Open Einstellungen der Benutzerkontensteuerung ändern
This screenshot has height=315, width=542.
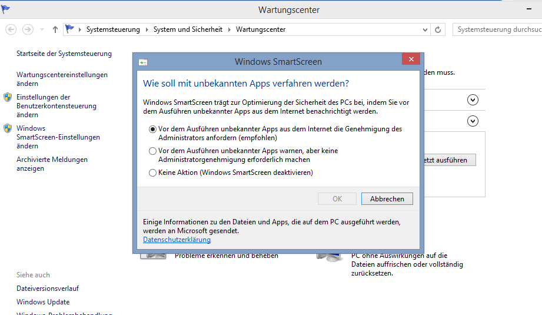coord(56,106)
